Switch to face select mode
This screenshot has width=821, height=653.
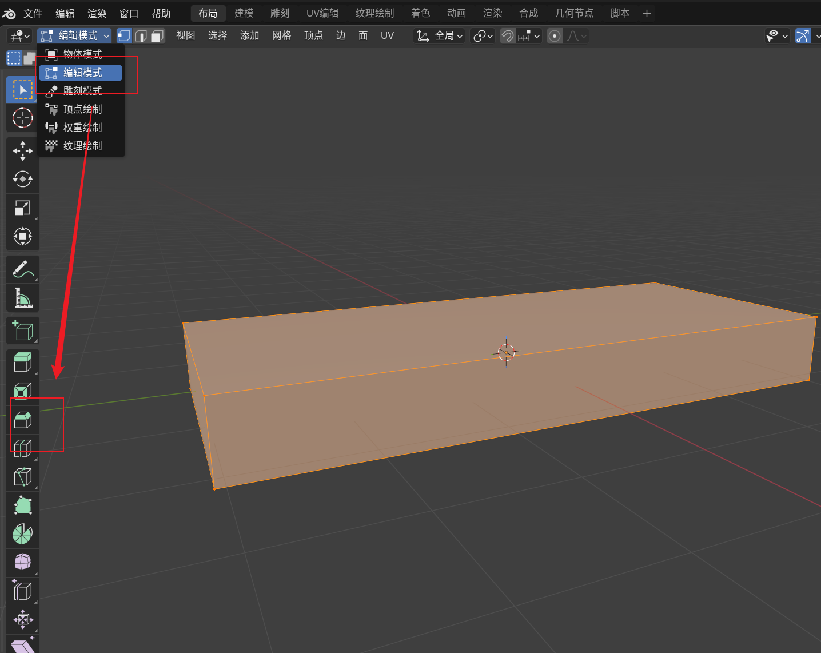157,36
